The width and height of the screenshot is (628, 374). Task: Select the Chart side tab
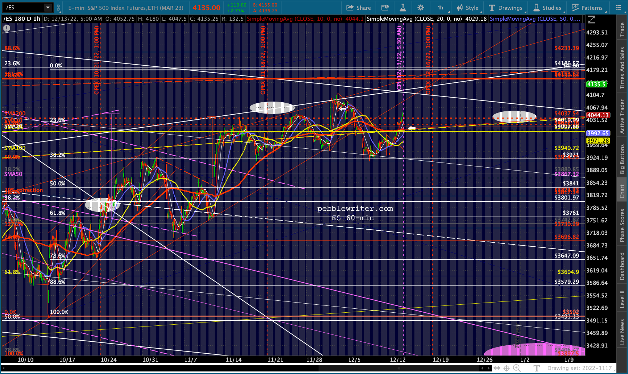[x=622, y=191]
